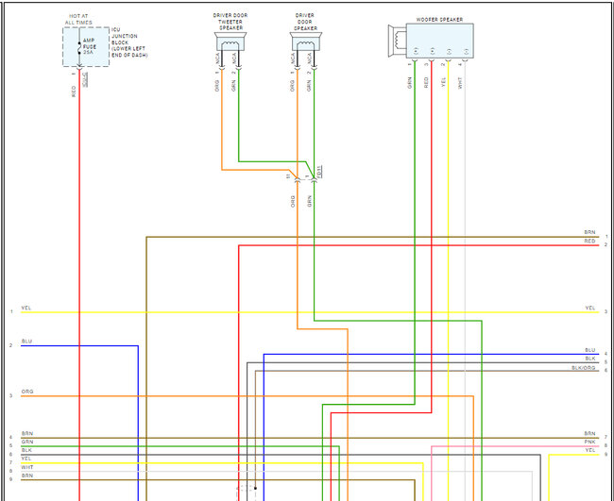Screen dimensions: 614x501
Task: Click the AMP FUSE 25A symbol
Action: pyautogui.click(x=79, y=47)
